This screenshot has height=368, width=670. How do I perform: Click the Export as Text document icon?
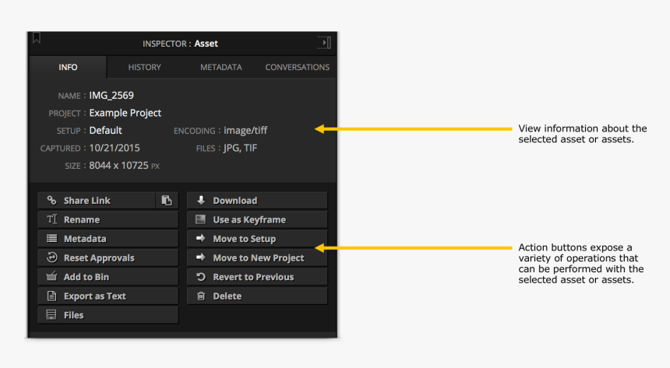pos(52,296)
